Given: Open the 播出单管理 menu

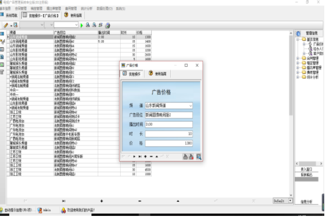Looking at the screenshot, I should [54, 9].
